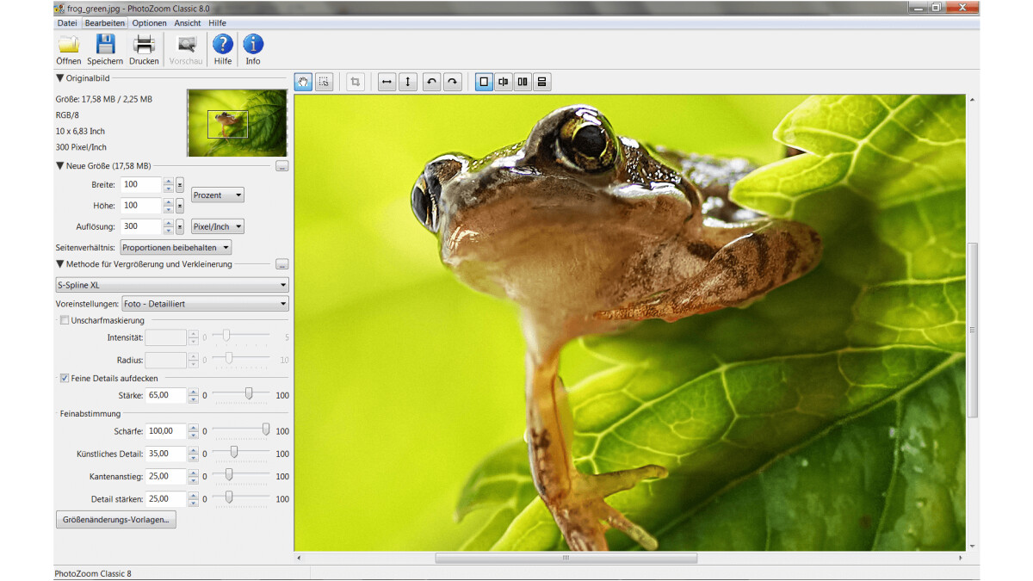Image resolution: width=1033 pixels, height=581 pixels.
Task: Decrease Auflösung with the stepper down arrow
Action: [x=168, y=231]
